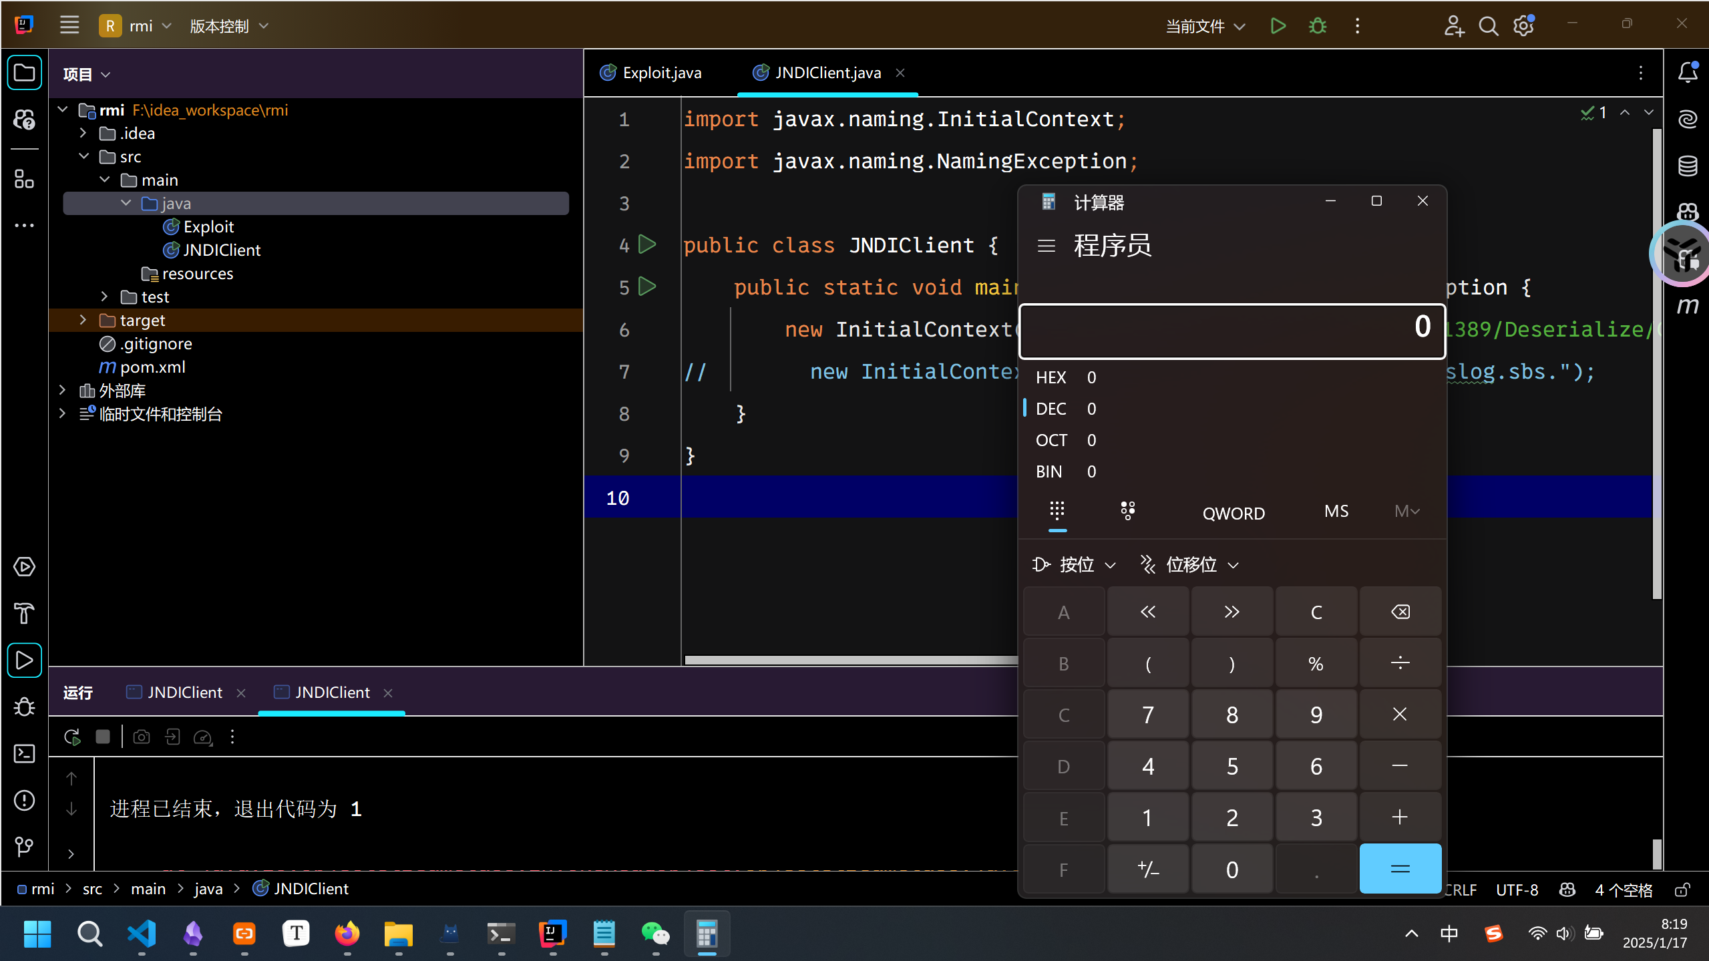Open Problems tool window exclamation icon

pyautogui.click(x=24, y=800)
